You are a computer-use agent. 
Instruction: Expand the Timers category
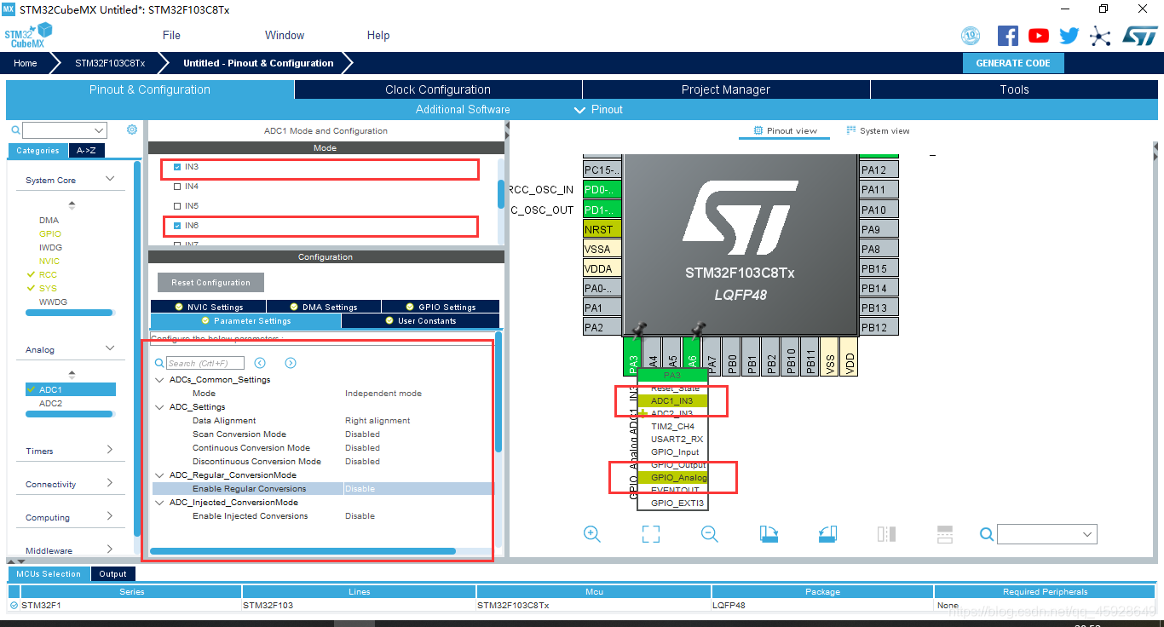110,450
